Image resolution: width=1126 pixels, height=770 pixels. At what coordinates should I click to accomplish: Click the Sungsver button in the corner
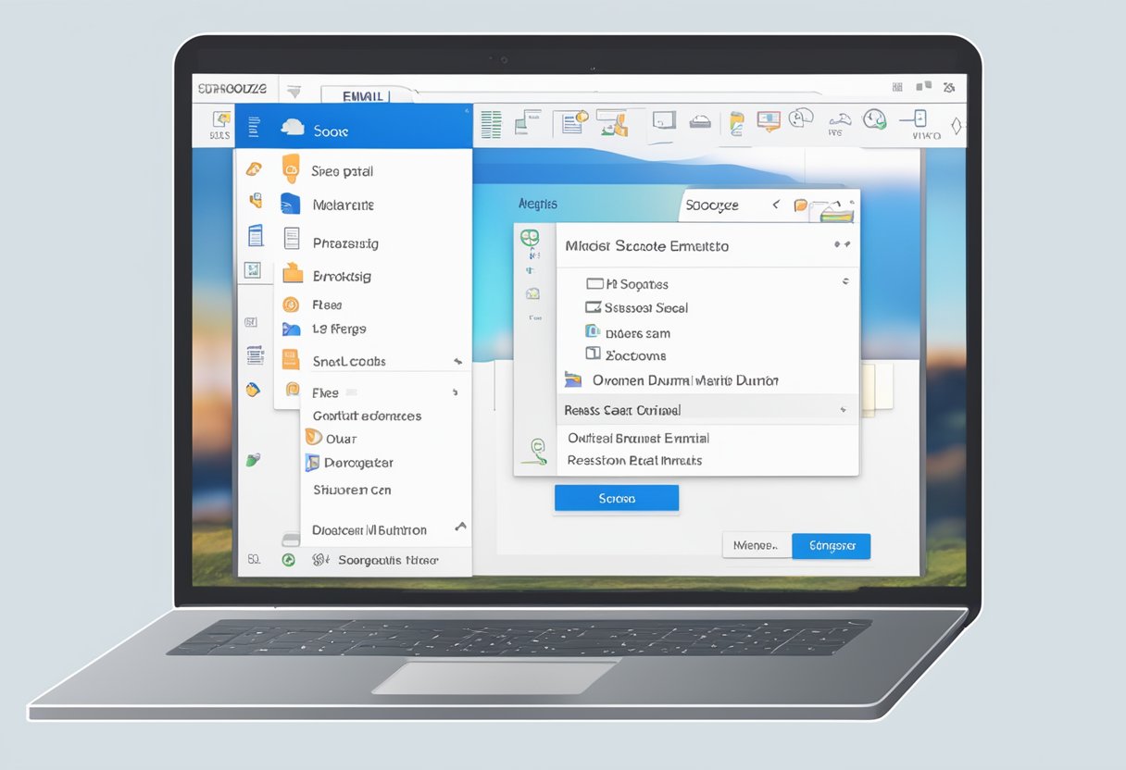point(831,546)
